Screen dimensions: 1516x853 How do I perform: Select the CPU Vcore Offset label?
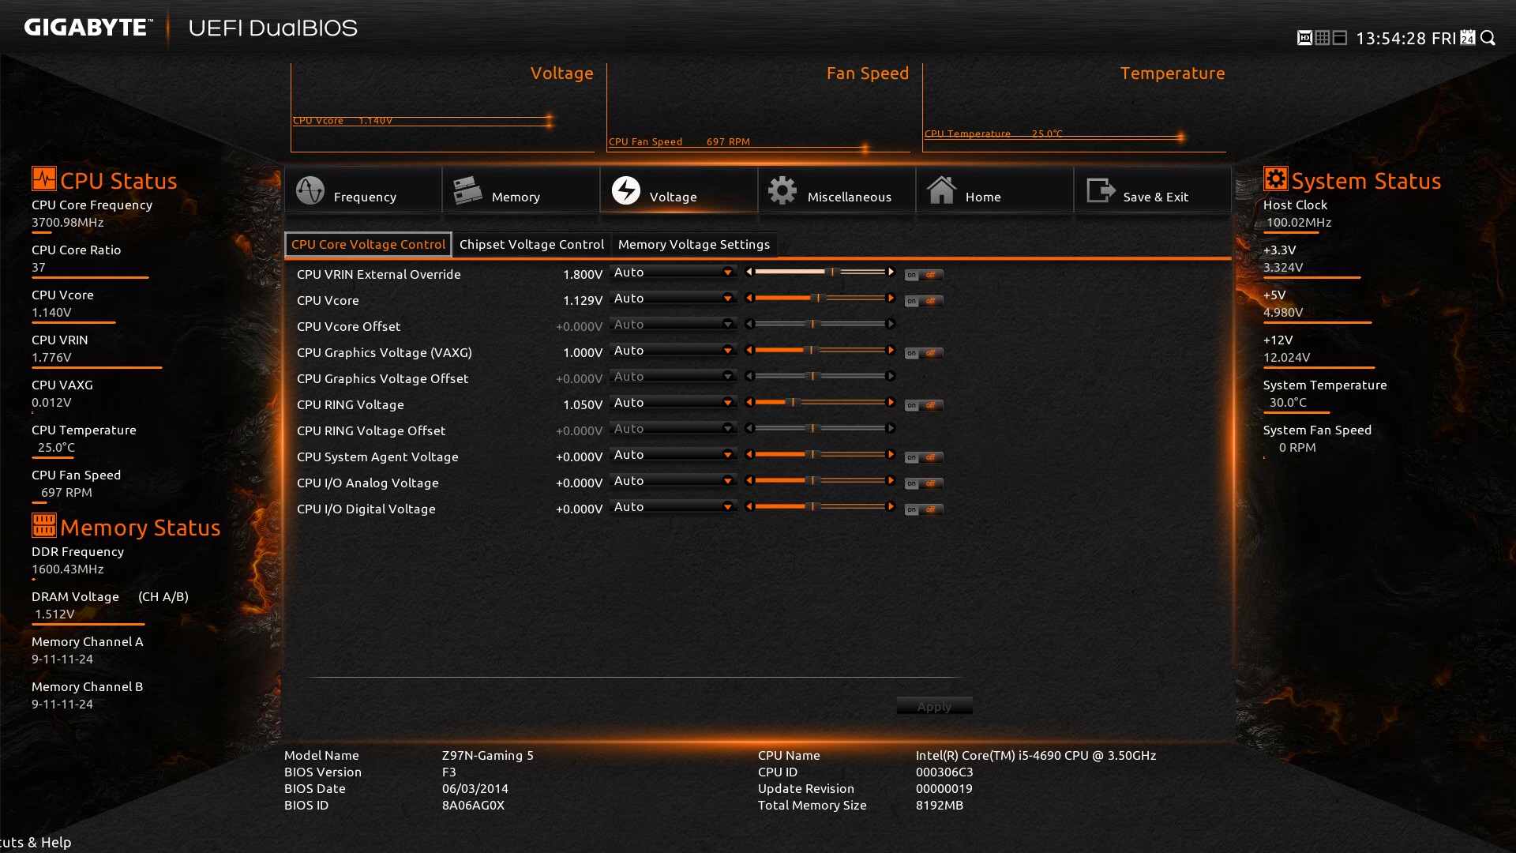(x=348, y=326)
